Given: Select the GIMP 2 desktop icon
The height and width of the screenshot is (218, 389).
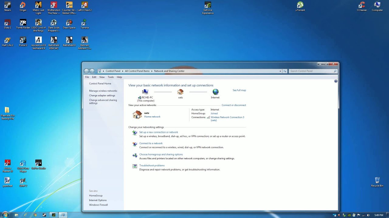Looking at the screenshot, I should 23,182.
